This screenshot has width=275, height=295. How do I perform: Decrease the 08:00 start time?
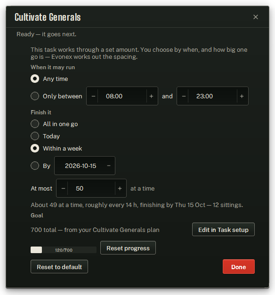pyautogui.click(x=93, y=96)
